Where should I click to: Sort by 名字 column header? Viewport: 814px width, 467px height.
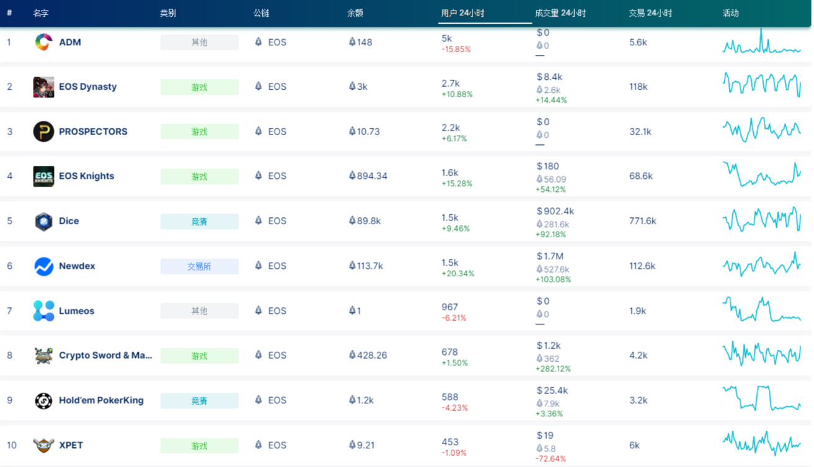point(41,13)
